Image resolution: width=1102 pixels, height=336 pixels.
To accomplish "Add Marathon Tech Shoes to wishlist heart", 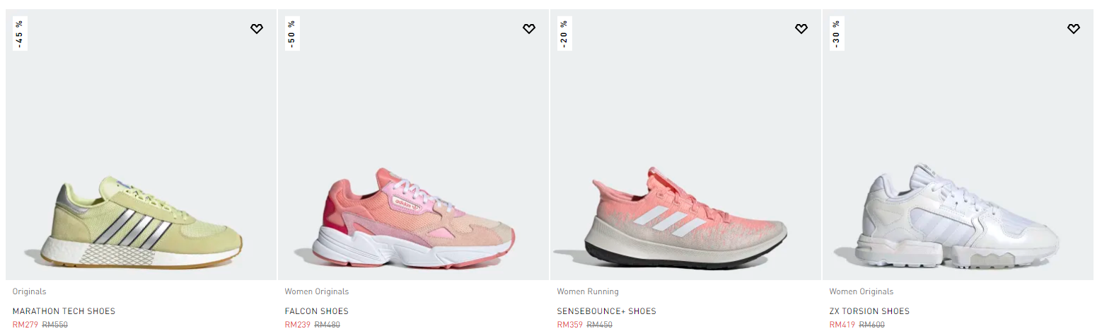I will tap(257, 29).
